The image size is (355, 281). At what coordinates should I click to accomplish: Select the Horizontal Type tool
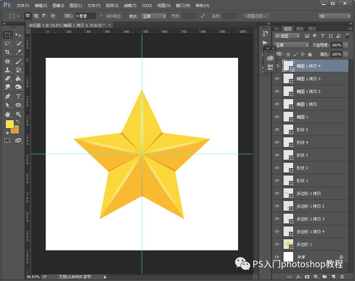[18, 96]
